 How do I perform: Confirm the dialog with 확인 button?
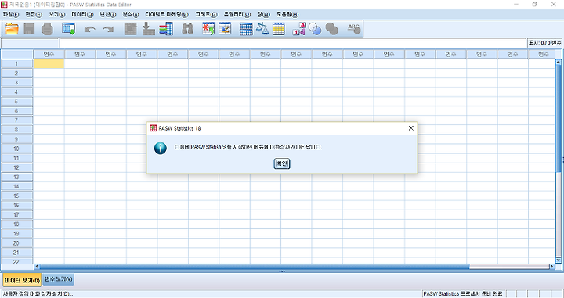click(282, 163)
